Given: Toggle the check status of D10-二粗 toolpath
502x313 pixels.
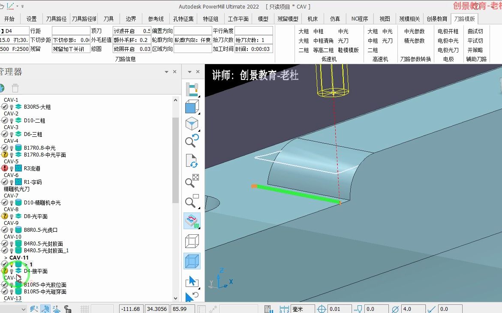Looking at the screenshot, I should point(4,121).
